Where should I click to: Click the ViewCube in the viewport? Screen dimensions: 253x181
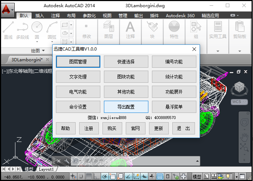click(x=239, y=87)
